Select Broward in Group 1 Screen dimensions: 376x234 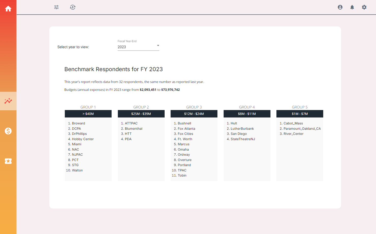(x=78, y=123)
